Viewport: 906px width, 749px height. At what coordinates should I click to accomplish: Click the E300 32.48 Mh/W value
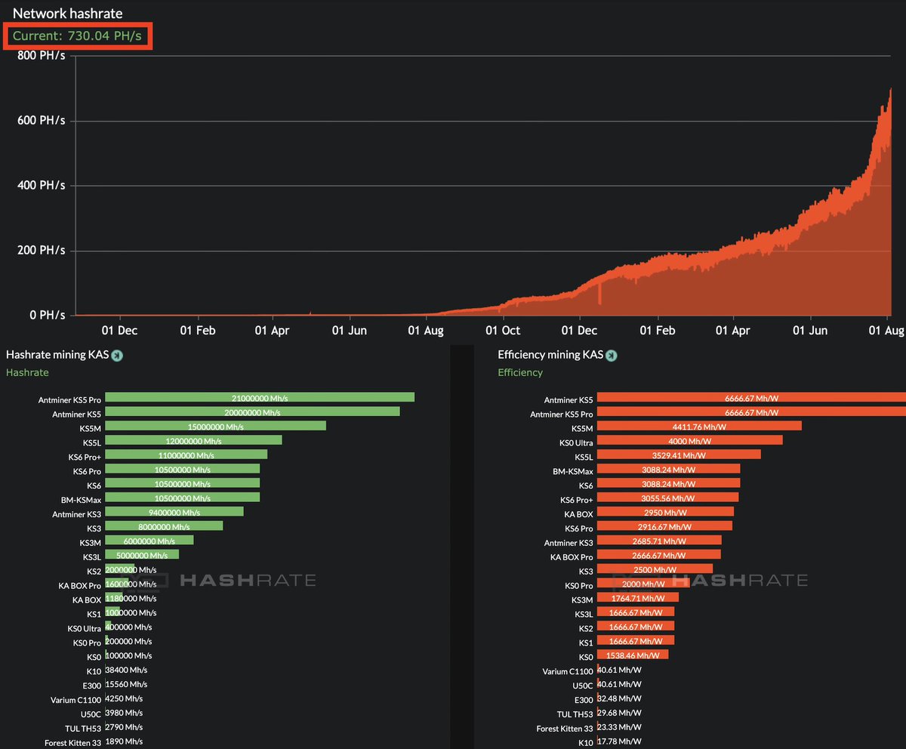point(619,699)
